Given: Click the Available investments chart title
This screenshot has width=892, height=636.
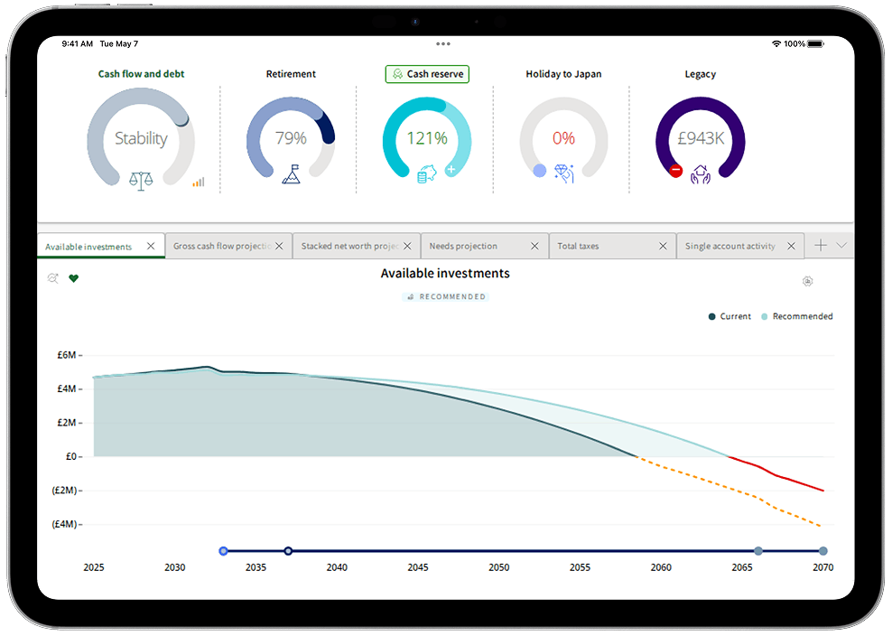Looking at the screenshot, I should pos(445,274).
